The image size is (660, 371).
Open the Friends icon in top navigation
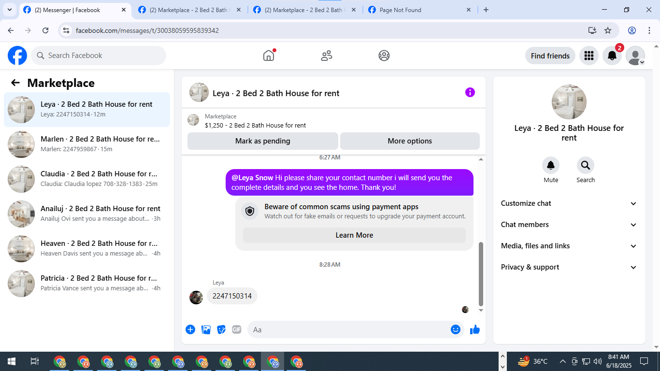327,56
